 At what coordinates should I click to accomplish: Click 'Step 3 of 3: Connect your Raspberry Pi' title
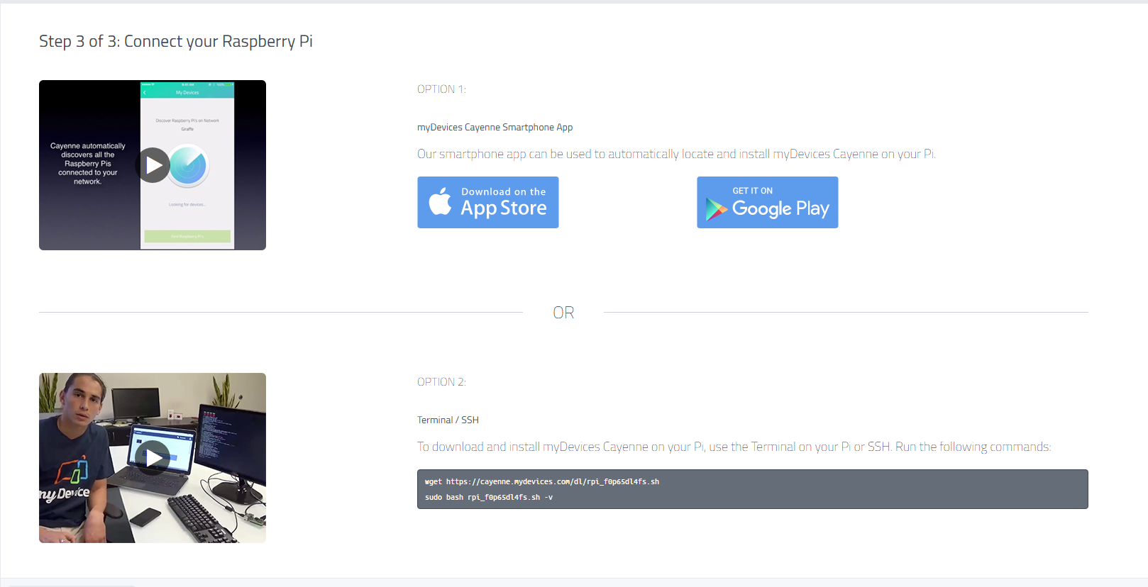pos(176,41)
